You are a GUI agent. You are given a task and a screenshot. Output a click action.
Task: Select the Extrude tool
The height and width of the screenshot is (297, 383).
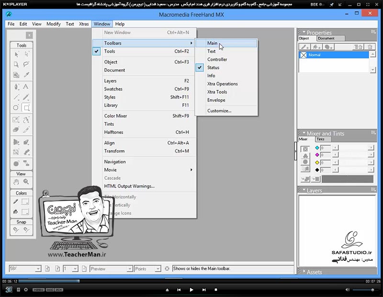[26, 142]
